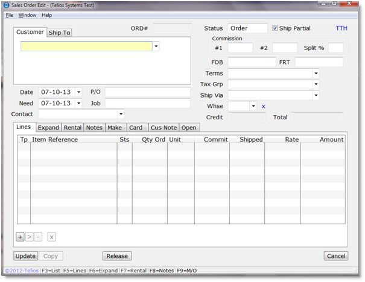The width and height of the screenshot is (365, 282).
Task: Open the Ship Via dropdown list
Action: click(316, 95)
